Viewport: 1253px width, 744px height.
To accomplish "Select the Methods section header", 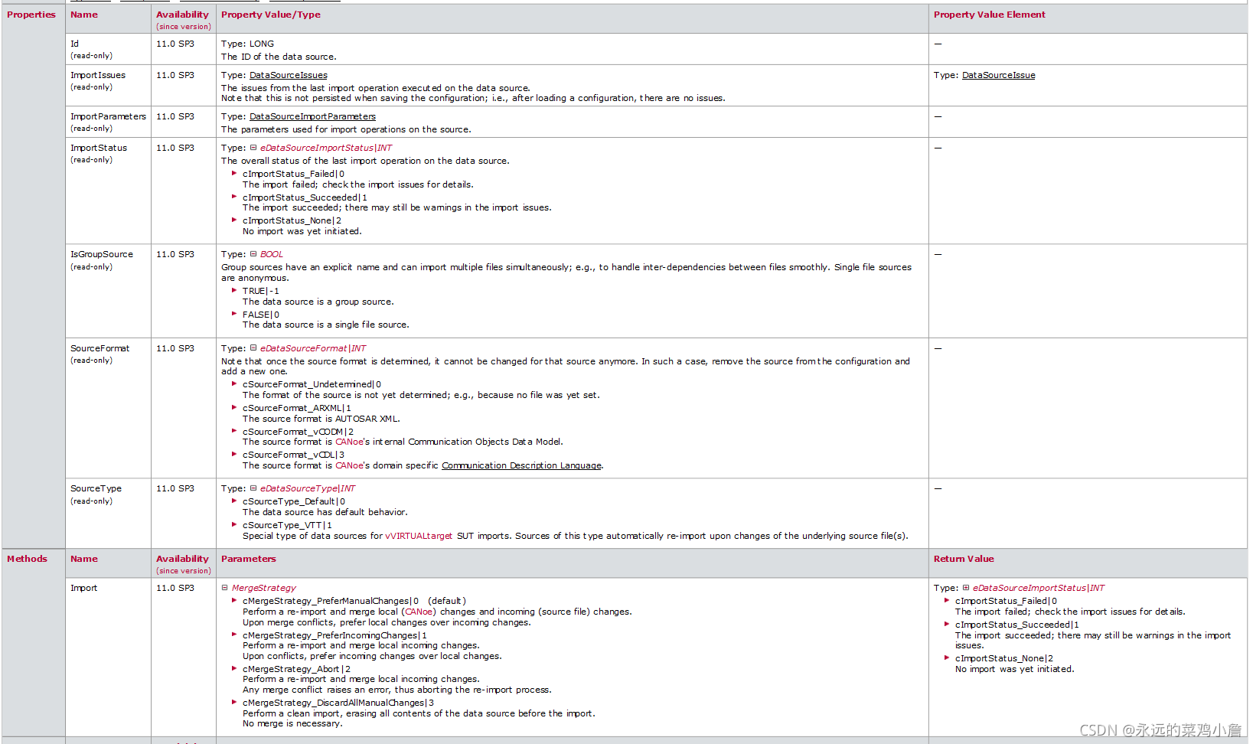I will pyautogui.click(x=27, y=559).
